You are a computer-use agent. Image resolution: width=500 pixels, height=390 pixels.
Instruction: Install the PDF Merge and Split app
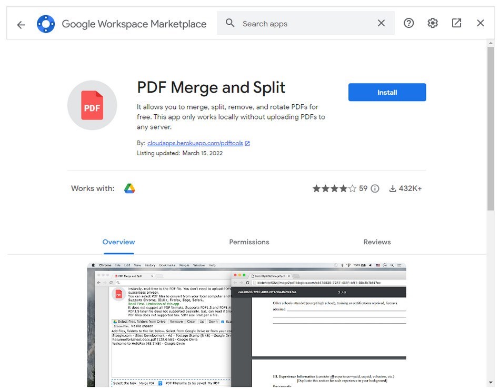point(387,92)
